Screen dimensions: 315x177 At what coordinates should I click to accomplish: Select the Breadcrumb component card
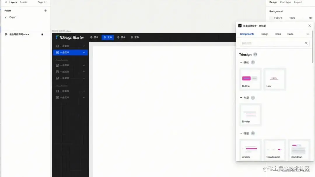pos(274,150)
